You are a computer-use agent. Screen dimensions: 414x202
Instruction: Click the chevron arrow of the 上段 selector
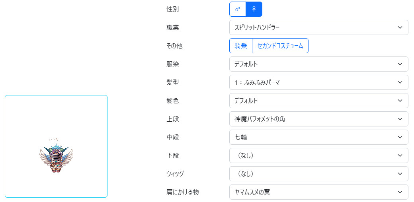click(400, 119)
